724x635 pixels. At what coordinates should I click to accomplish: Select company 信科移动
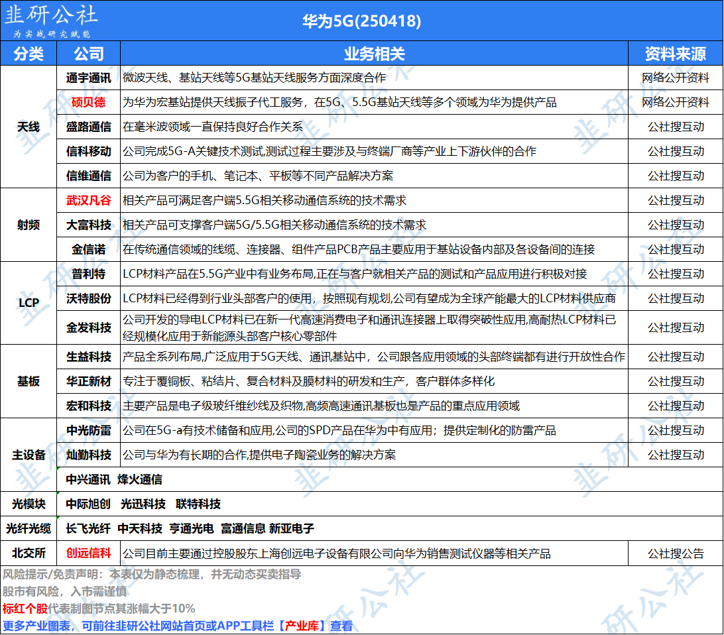pyautogui.click(x=89, y=151)
